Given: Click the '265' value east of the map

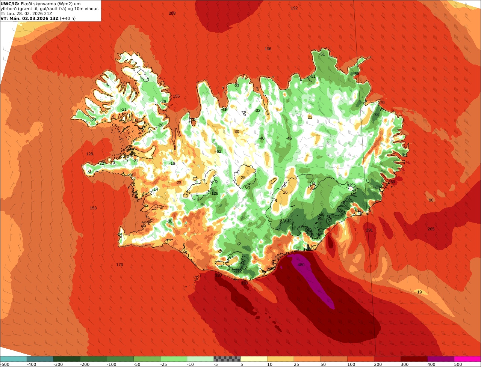Looking at the screenshot, I should coord(431,229).
